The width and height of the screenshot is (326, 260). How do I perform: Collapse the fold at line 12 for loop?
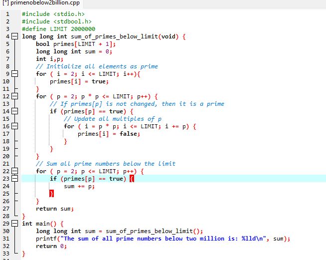tap(14, 96)
